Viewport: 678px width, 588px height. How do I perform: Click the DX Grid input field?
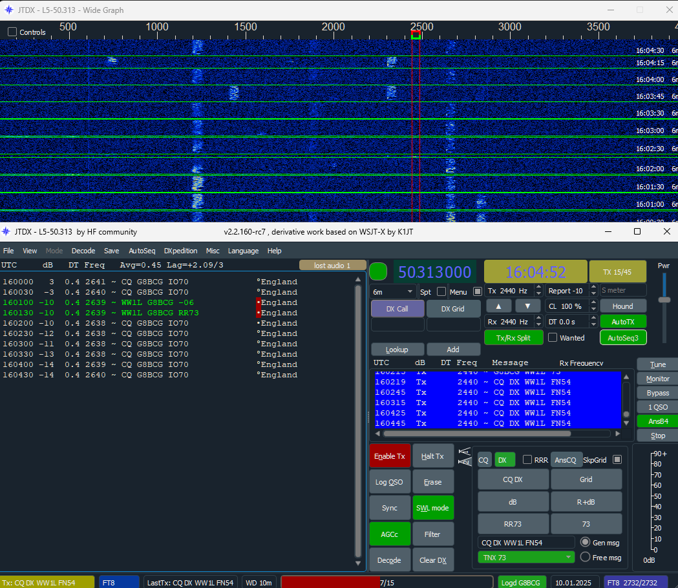454,324
